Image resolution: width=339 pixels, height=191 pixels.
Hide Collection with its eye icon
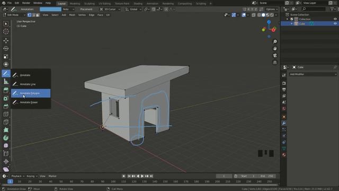point(335,19)
